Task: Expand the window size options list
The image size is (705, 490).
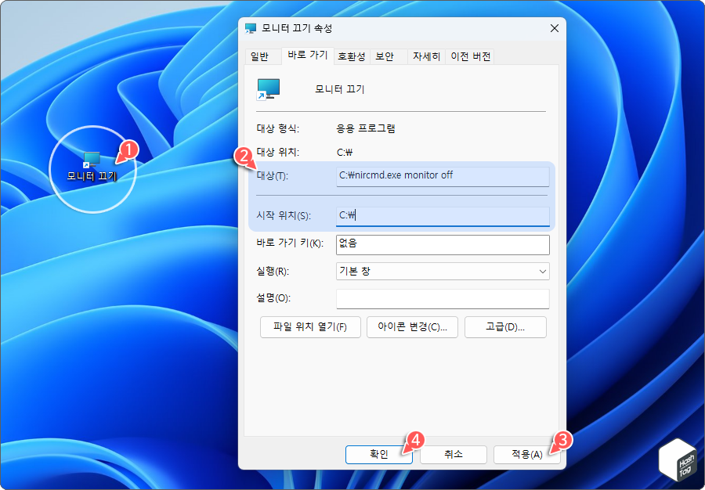Action: tap(543, 271)
